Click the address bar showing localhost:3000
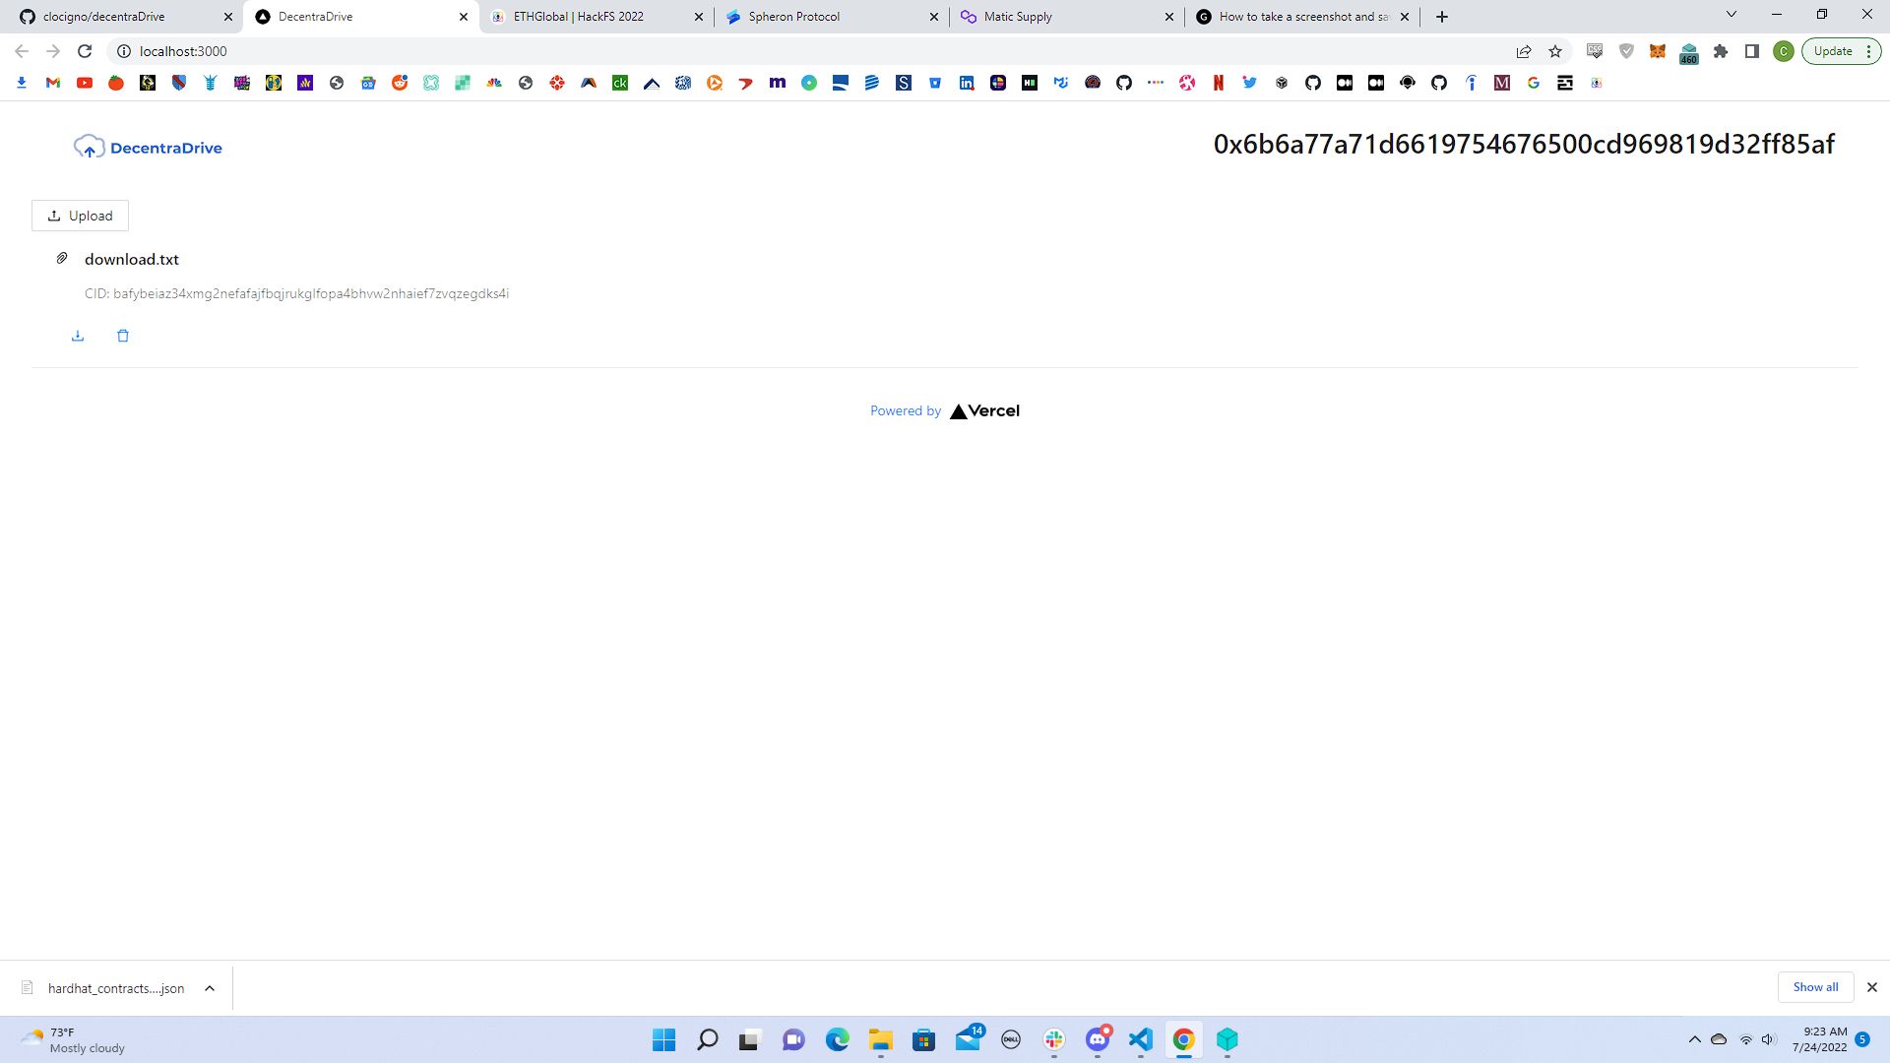The width and height of the screenshot is (1890, 1063). click(x=182, y=50)
